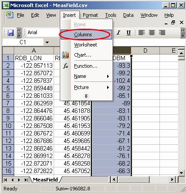Expand the Picture submenu
The image size is (186, 193).
[108, 87]
